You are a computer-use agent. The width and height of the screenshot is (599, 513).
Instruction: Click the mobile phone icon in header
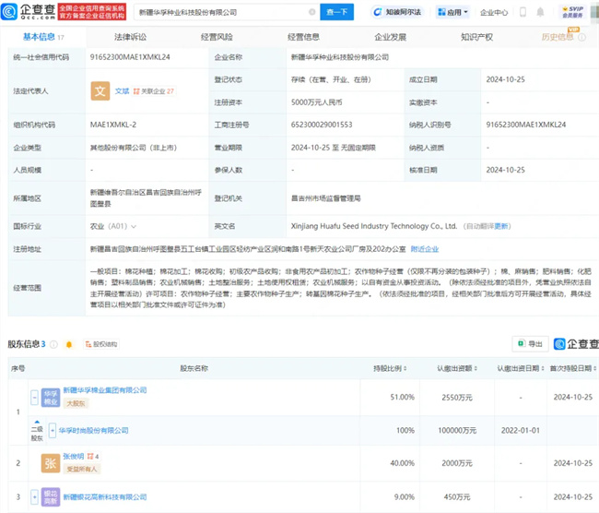(523, 13)
